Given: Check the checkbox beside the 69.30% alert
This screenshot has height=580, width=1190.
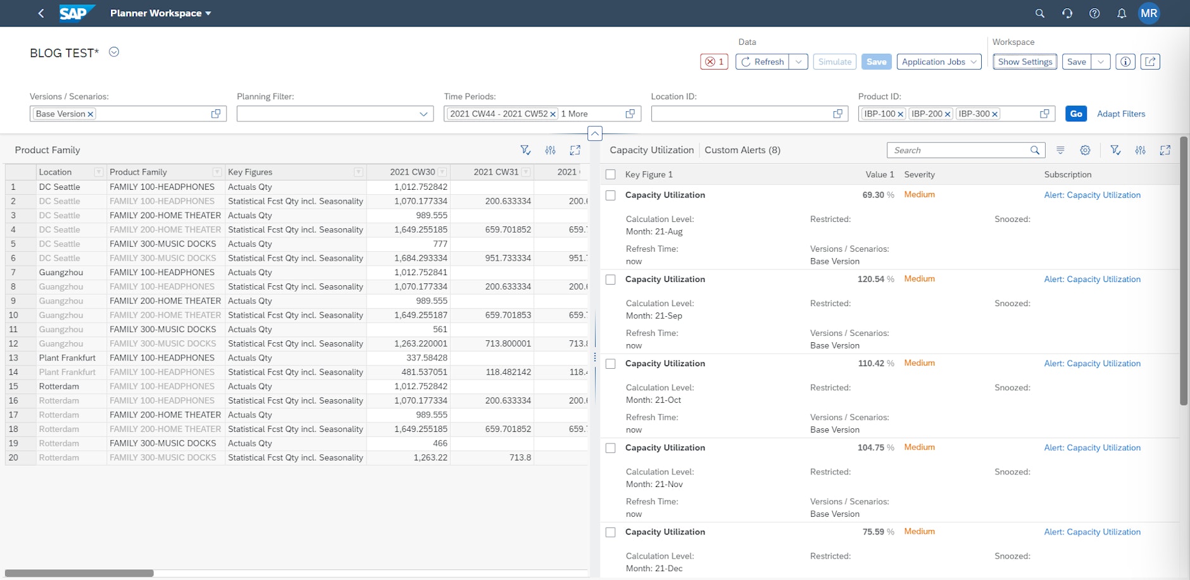Looking at the screenshot, I should [x=611, y=195].
